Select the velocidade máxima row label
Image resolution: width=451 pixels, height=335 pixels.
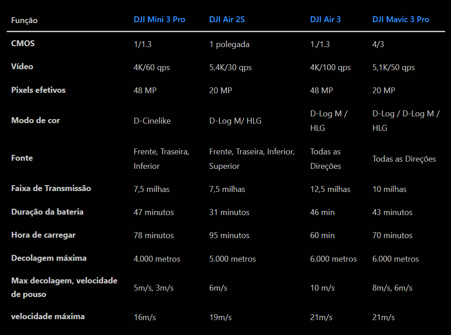click(48, 316)
